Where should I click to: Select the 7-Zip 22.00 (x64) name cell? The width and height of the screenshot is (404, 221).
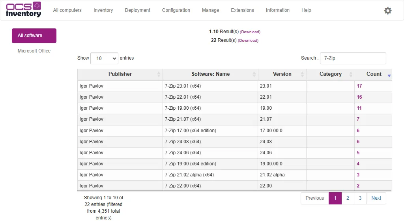[x=210, y=186]
